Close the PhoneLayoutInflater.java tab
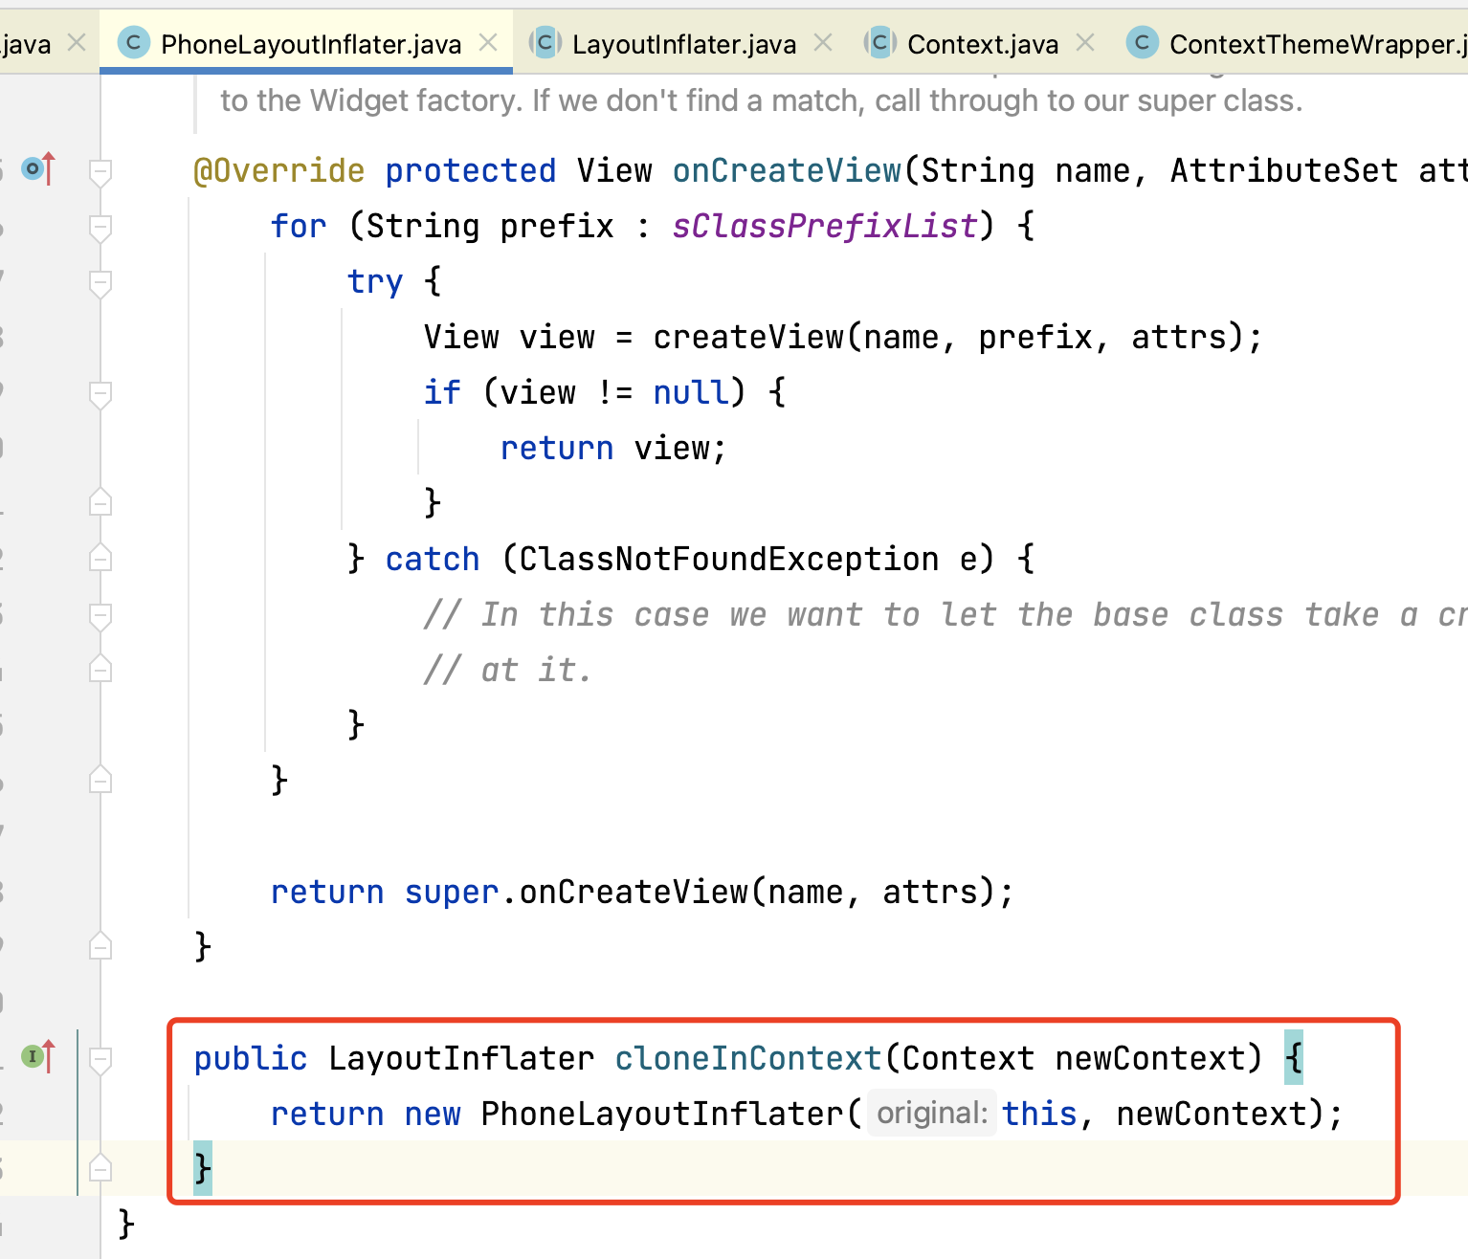This screenshot has height=1259, width=1468. (488, 43)
